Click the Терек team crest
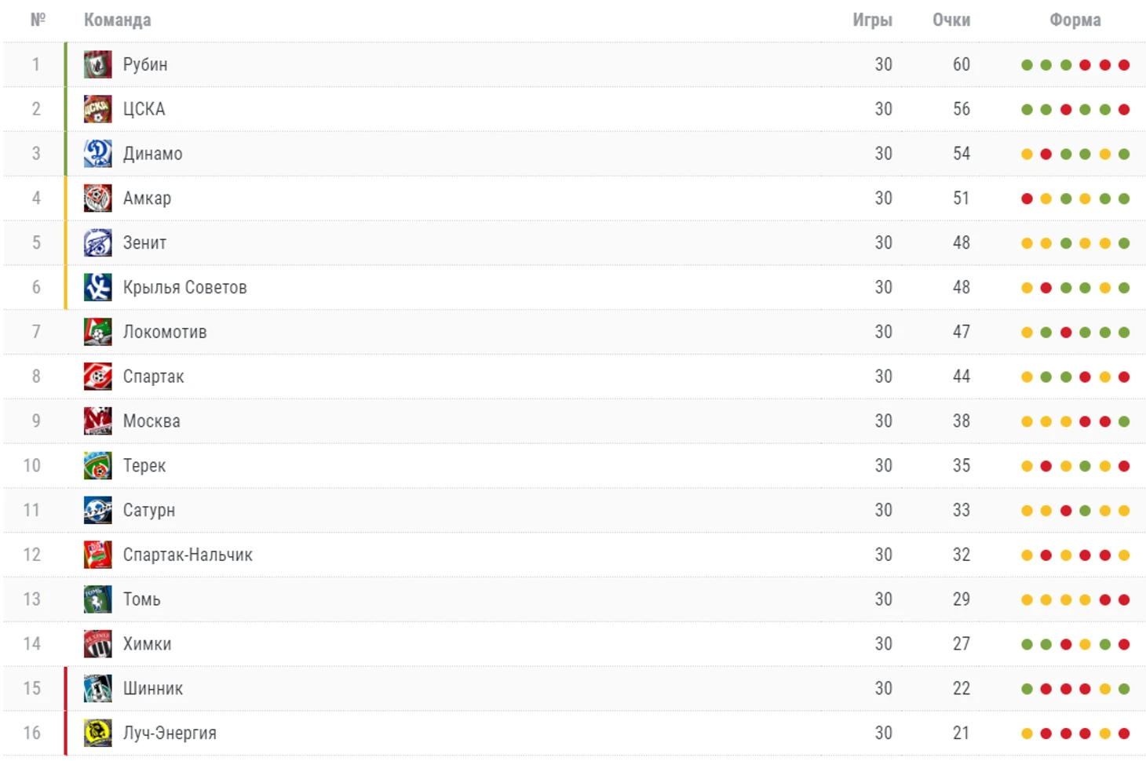This screenshot has width=1146, height=761. 97,466
